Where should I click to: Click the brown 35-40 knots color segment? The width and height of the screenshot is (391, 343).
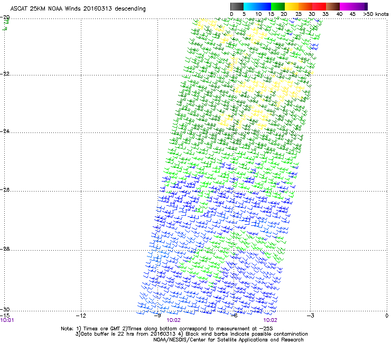(333, 6)
